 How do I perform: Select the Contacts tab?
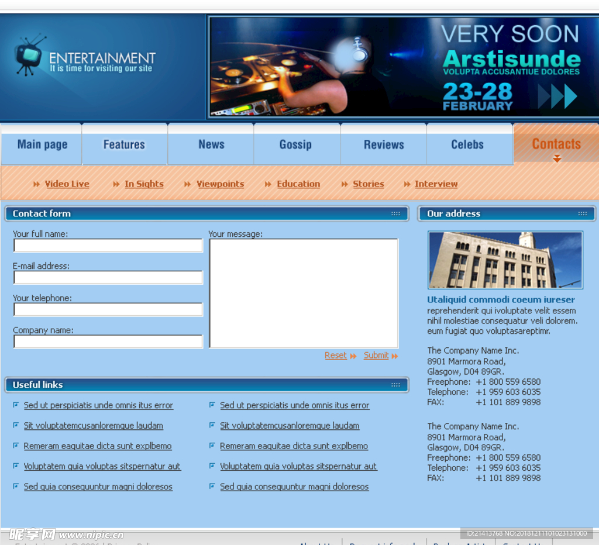556,144
